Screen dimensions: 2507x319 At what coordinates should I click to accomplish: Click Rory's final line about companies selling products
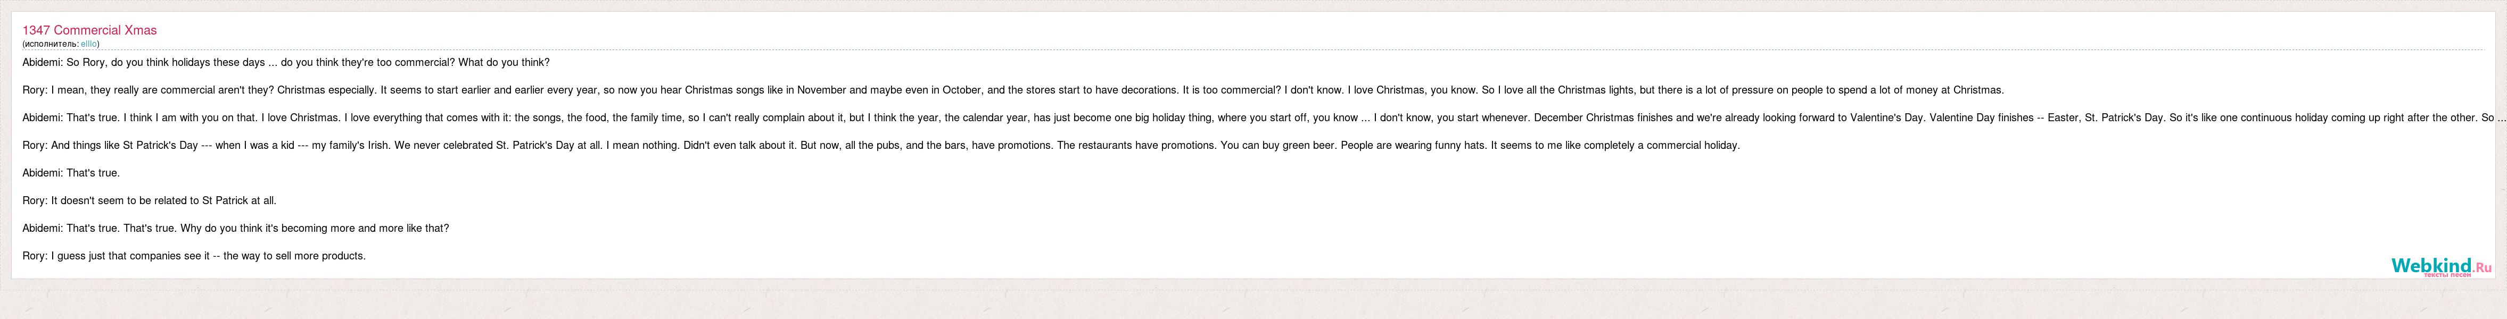[x=194, y=256]
